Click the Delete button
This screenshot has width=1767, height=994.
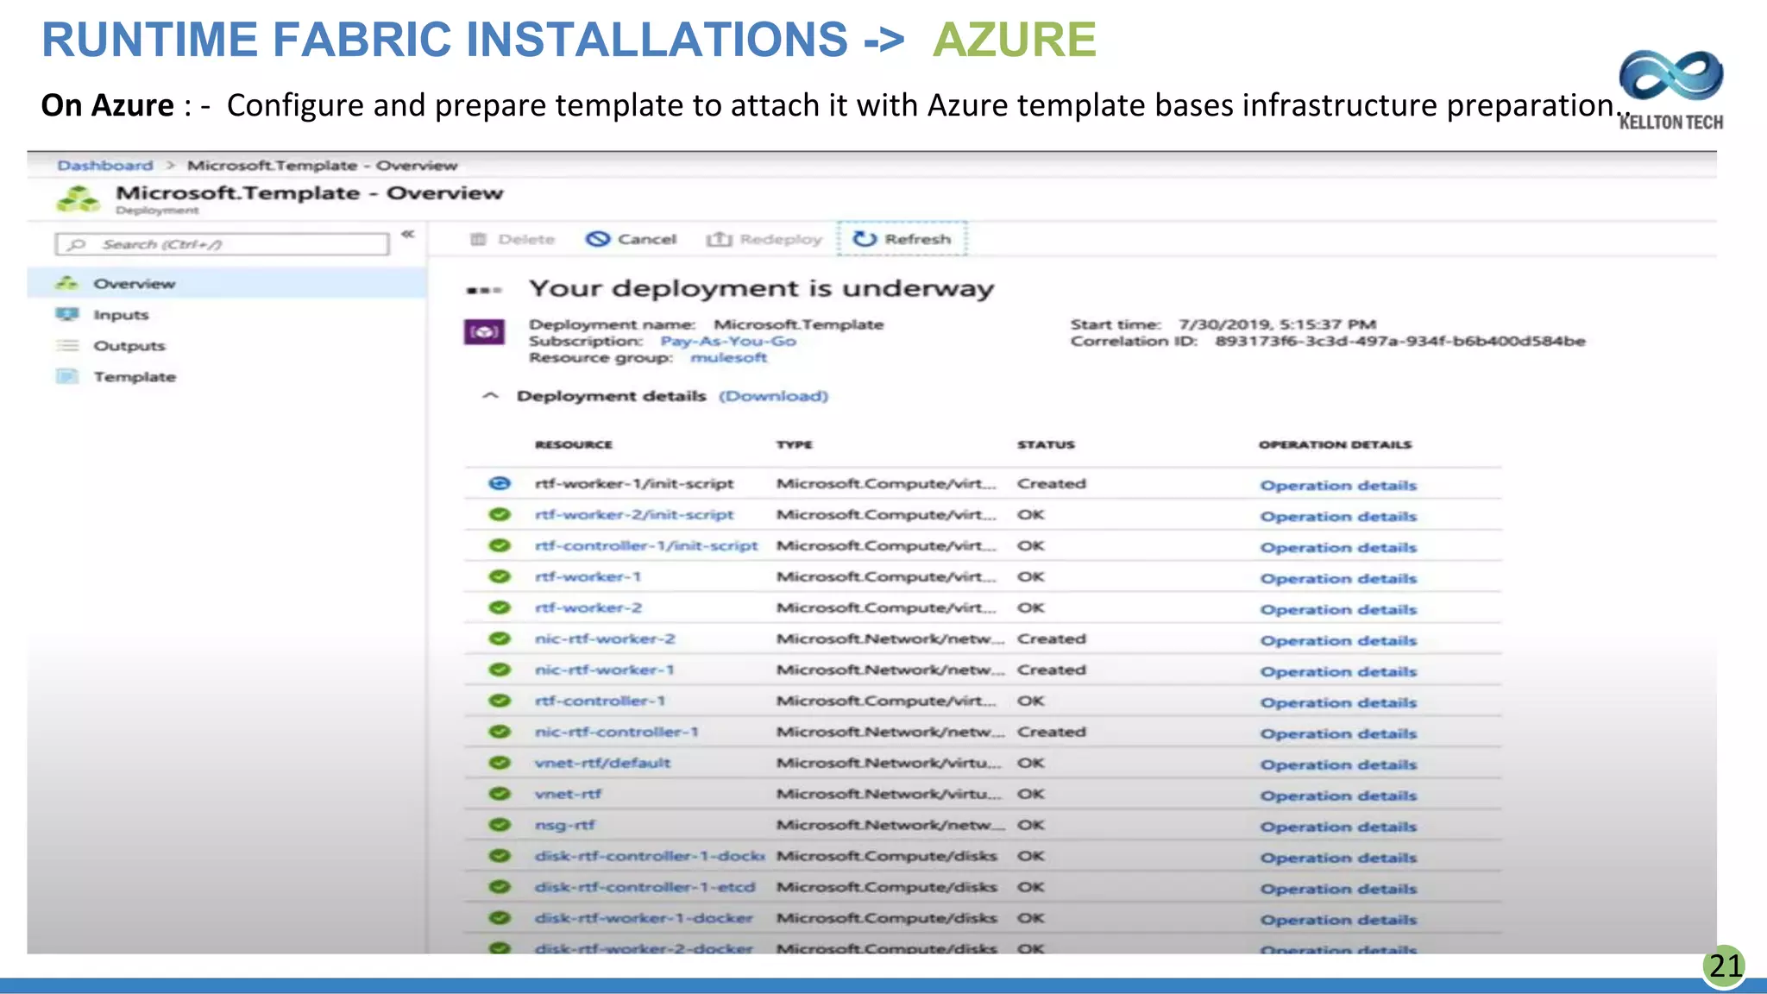click(x=512, y=239)
